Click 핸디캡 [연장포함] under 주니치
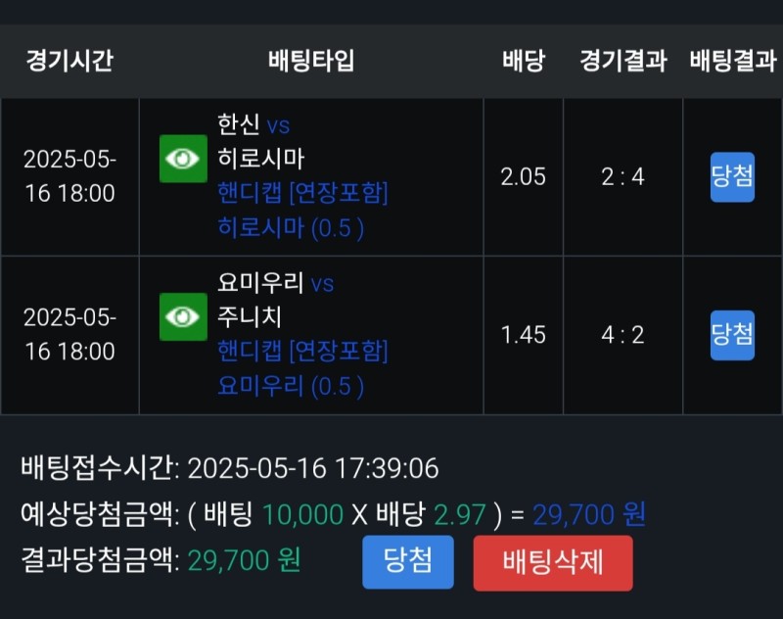783x619 pixels. pos(302,351)
